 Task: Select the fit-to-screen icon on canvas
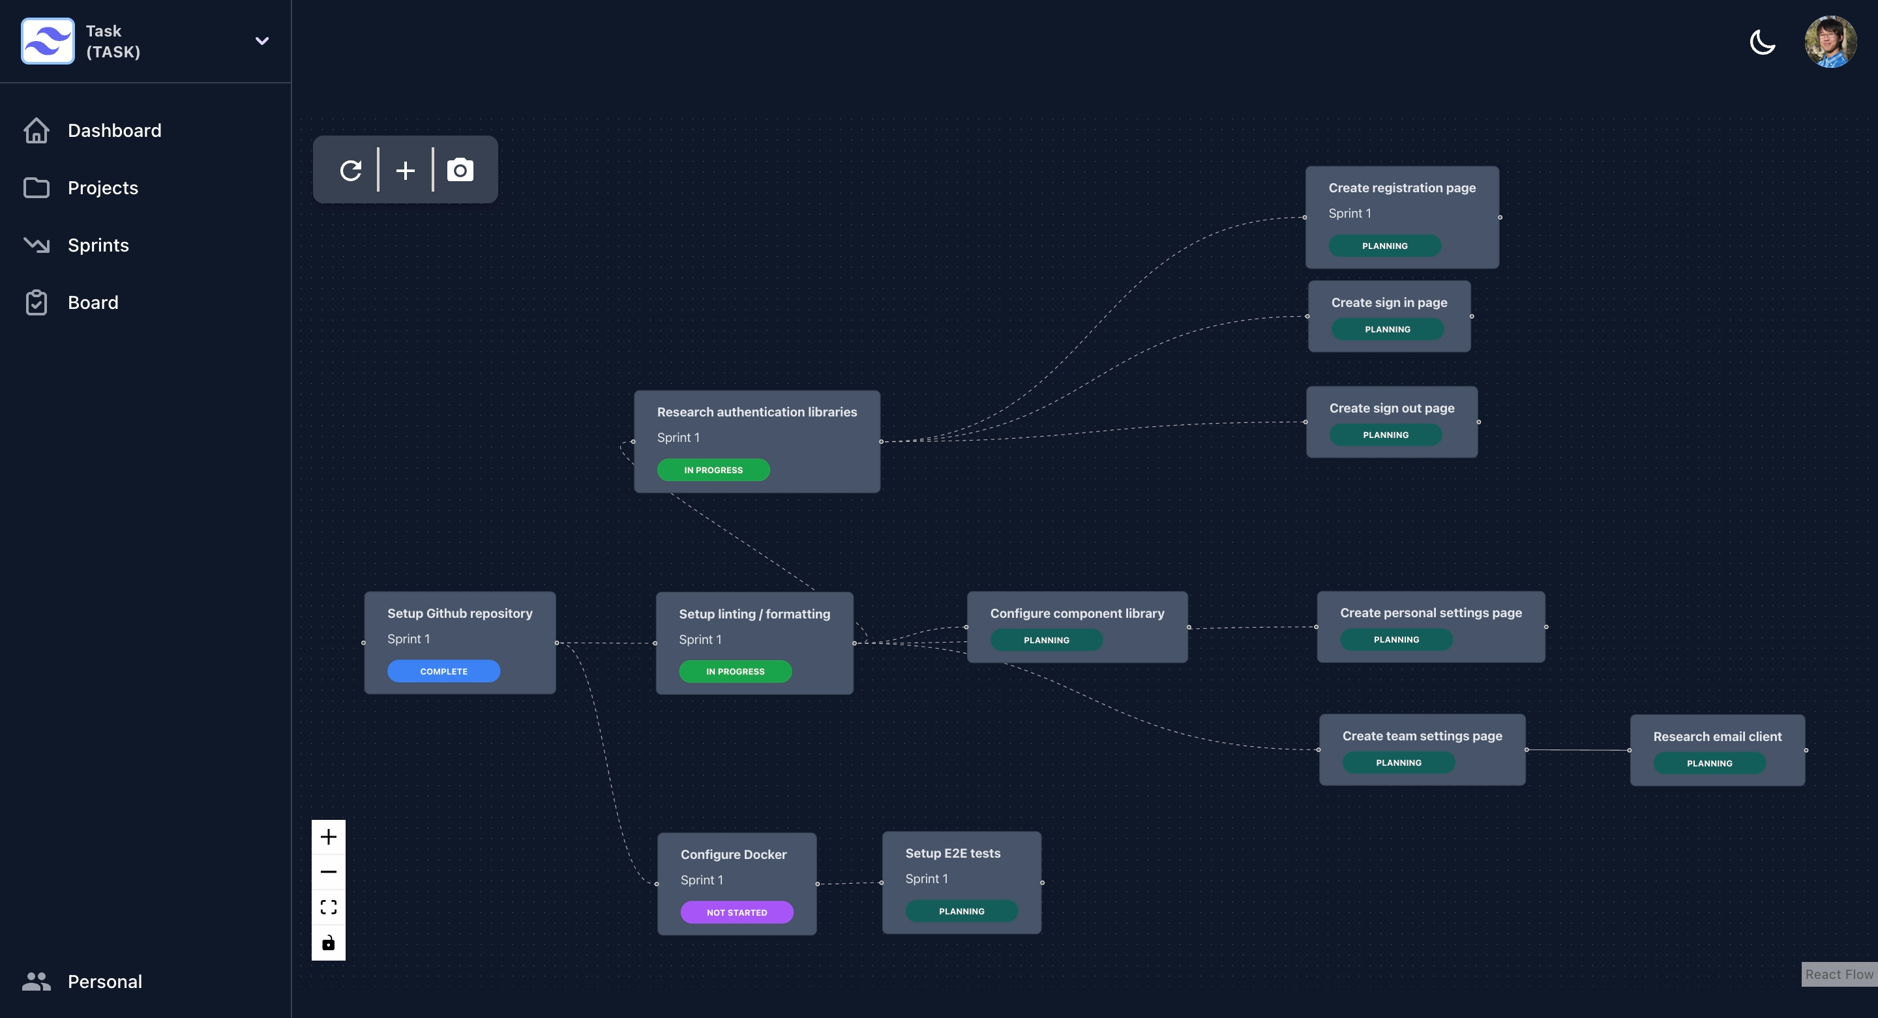pos(327,907)
